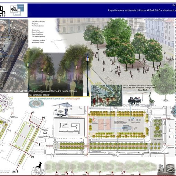Click the car icon in the pedestrian routes diagram
This screenshot has height=176, width=176.
(45, 133)
